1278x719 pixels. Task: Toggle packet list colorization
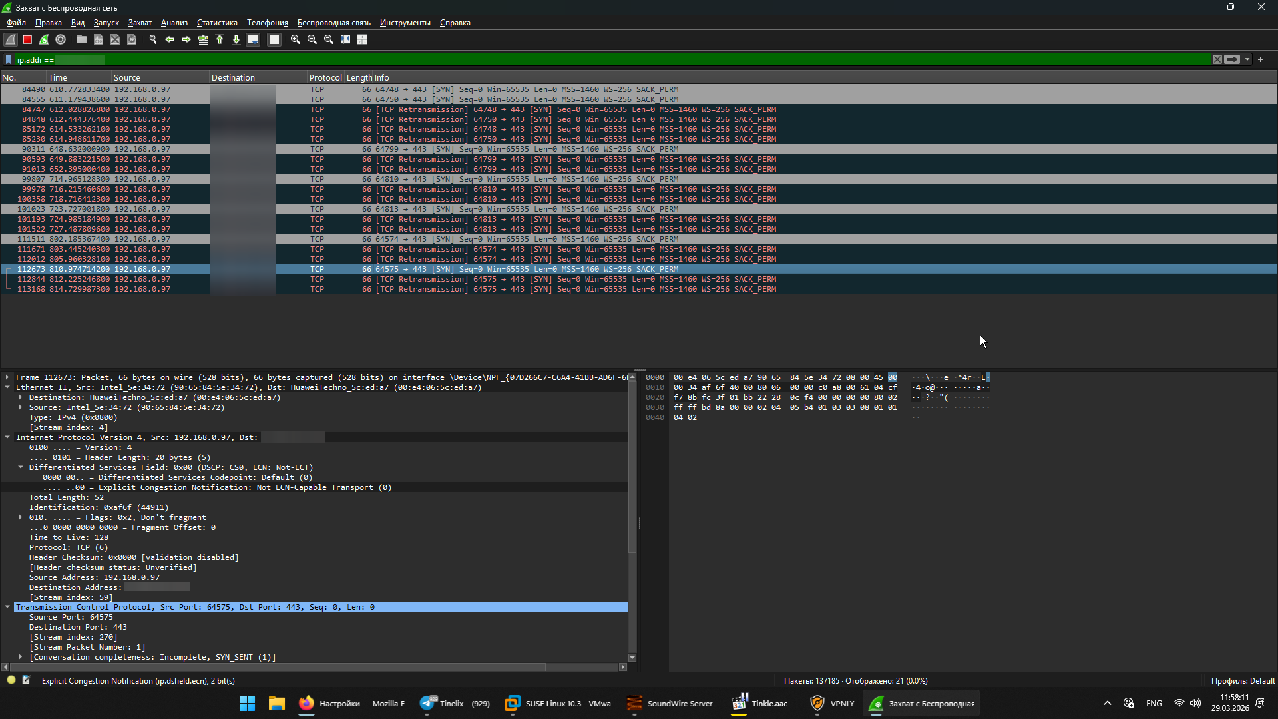[x=274, y=40]
